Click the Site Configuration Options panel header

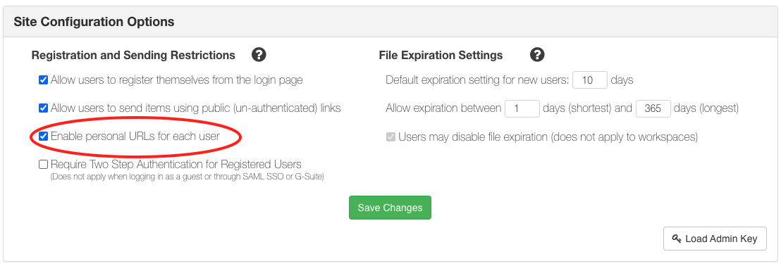point(390,22)
